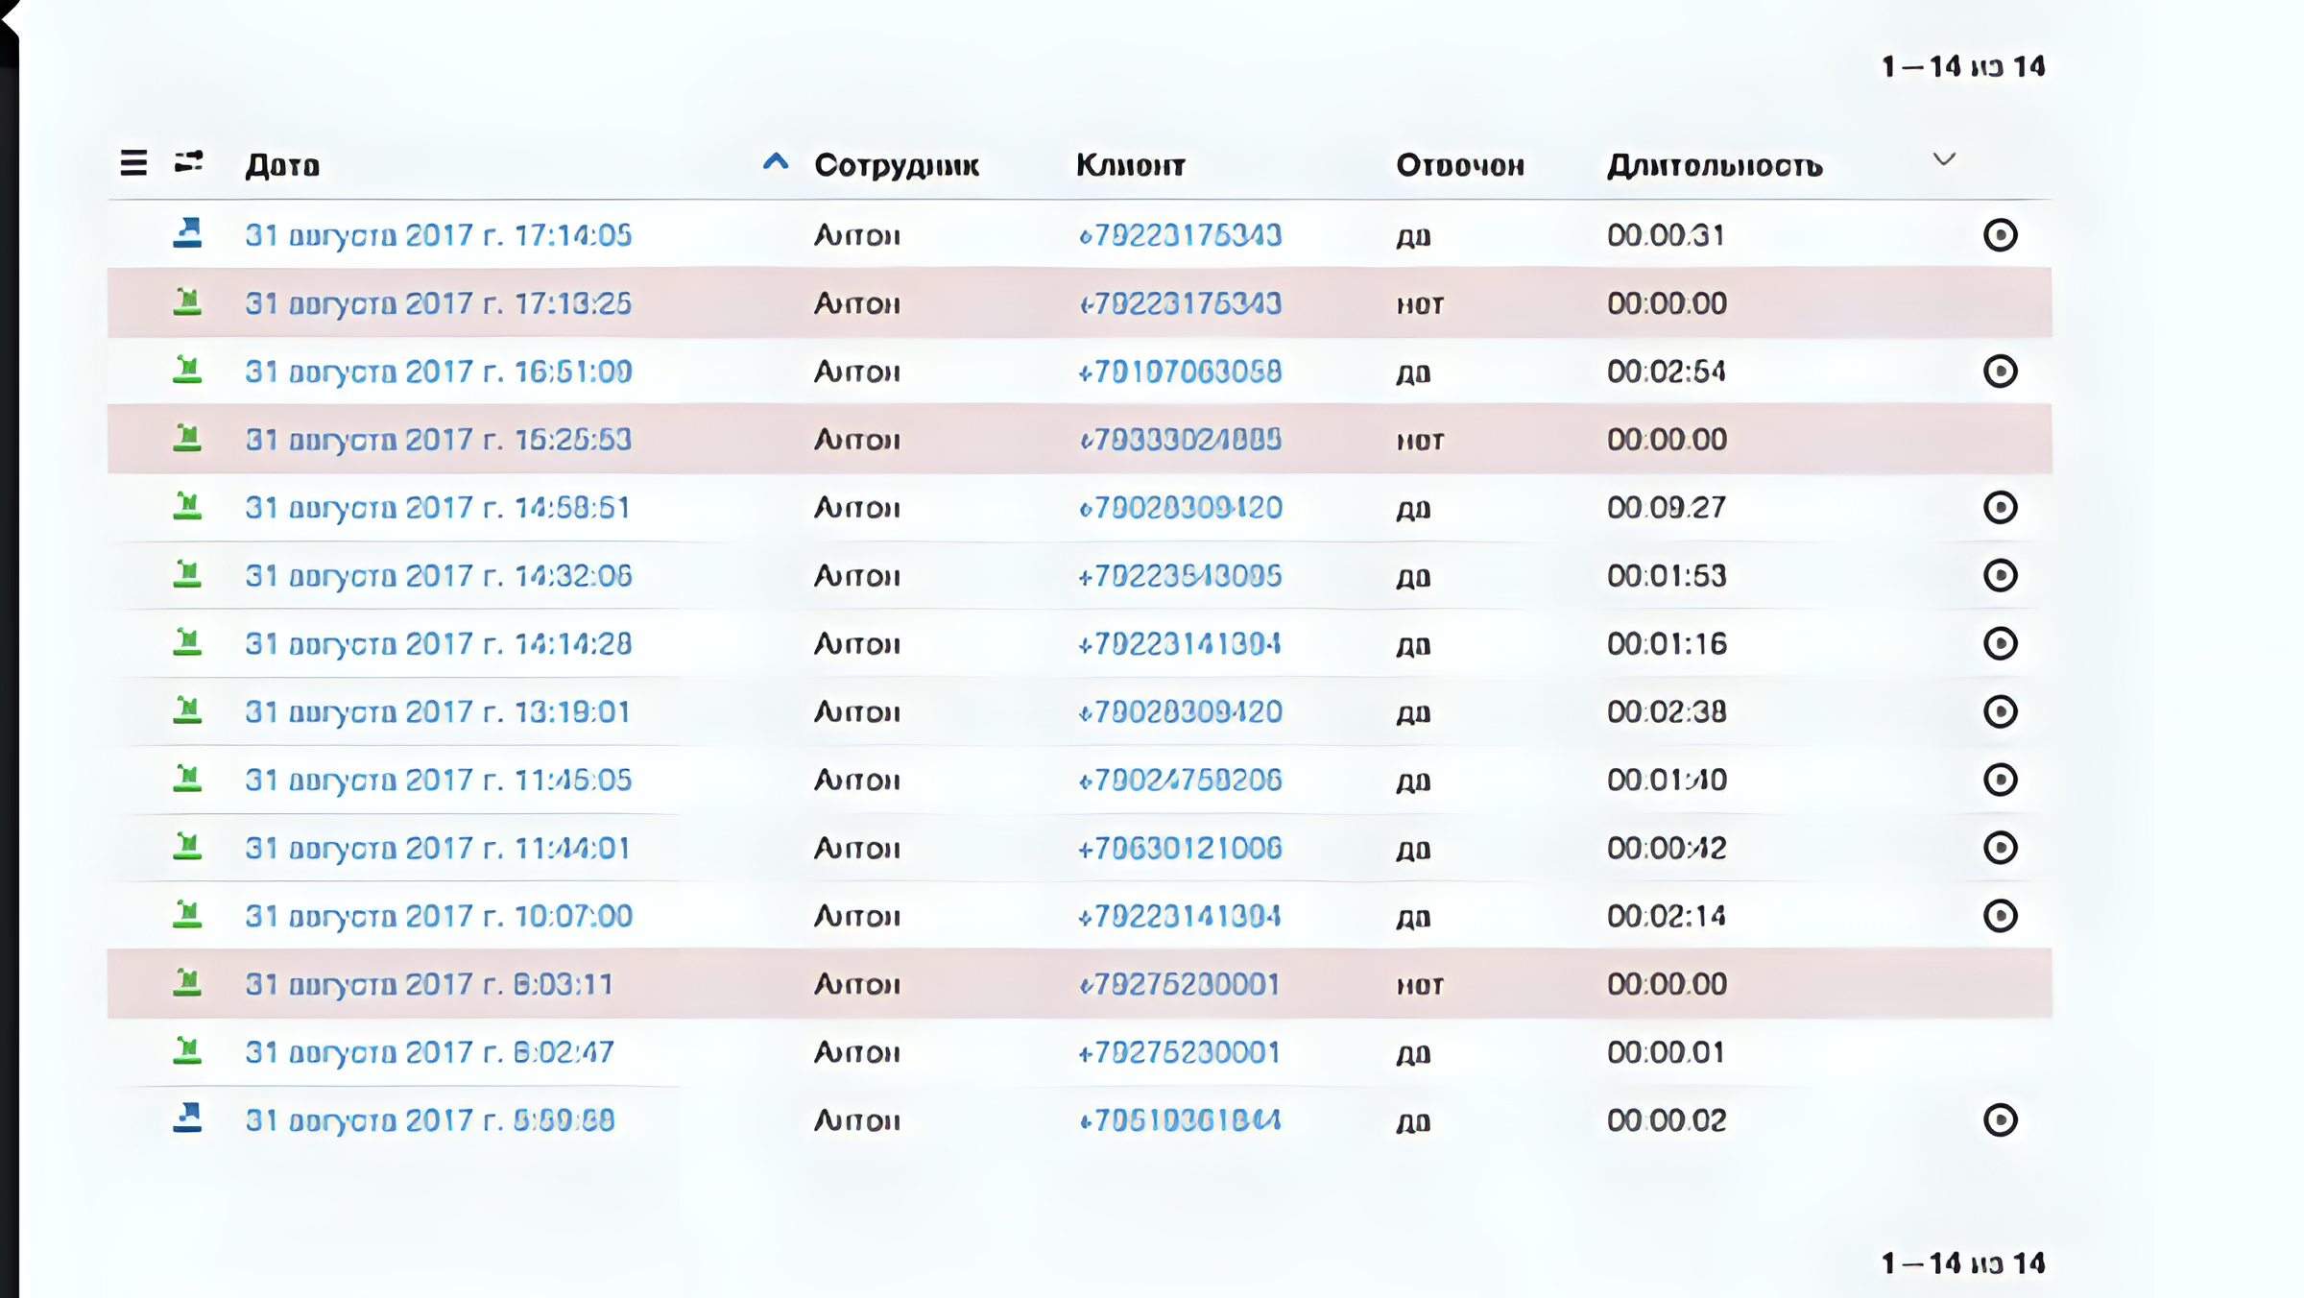
Task: Click the green call icon on the 11:44:01 row
Action: [187, 847]
